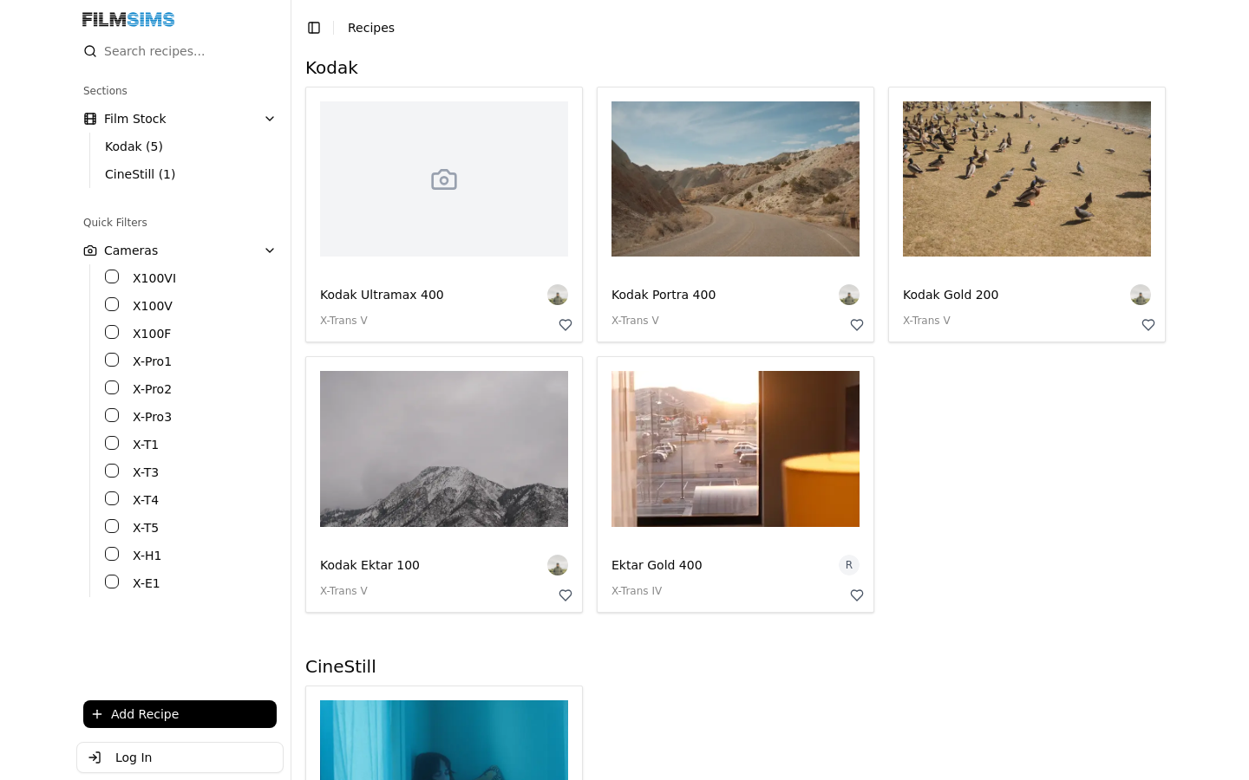Image resolution: width=1249 pixels, height=780 pixels.
Task: Click the Recipes breadcrumb
Action: point(371,28)
